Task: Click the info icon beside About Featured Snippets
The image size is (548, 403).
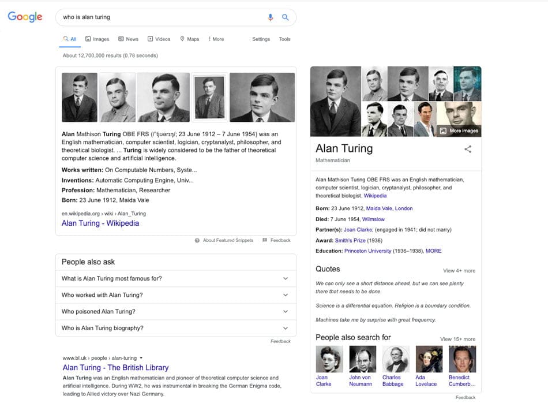Action: [x=197, y=240]
